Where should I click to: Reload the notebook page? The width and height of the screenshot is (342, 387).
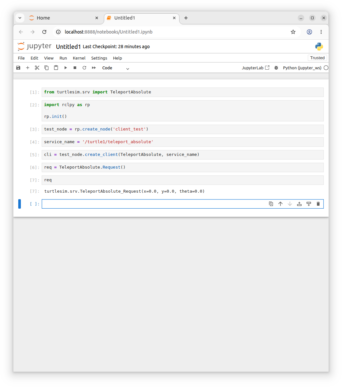[x=44, y=32]
